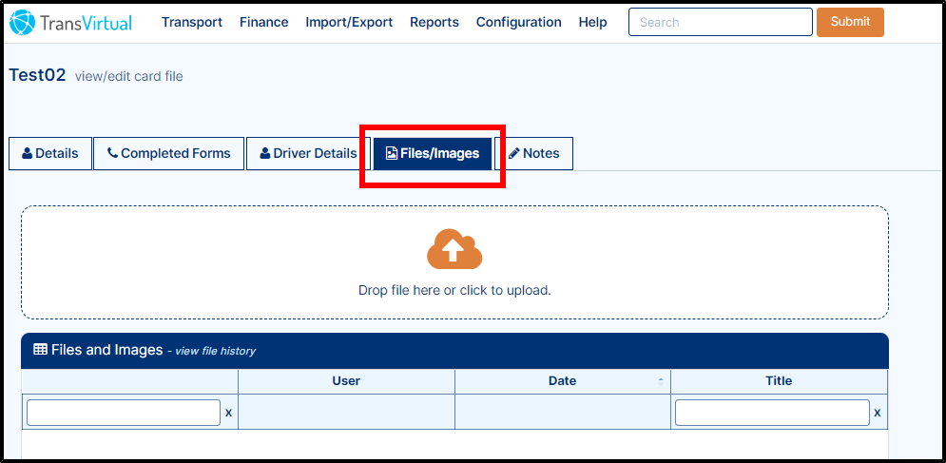Switch to the Details tab

click(x=50, y=153)
